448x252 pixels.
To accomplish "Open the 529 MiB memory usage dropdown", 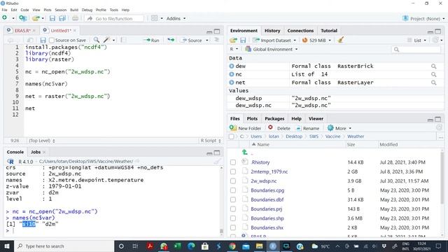I will tap(316, 41).
